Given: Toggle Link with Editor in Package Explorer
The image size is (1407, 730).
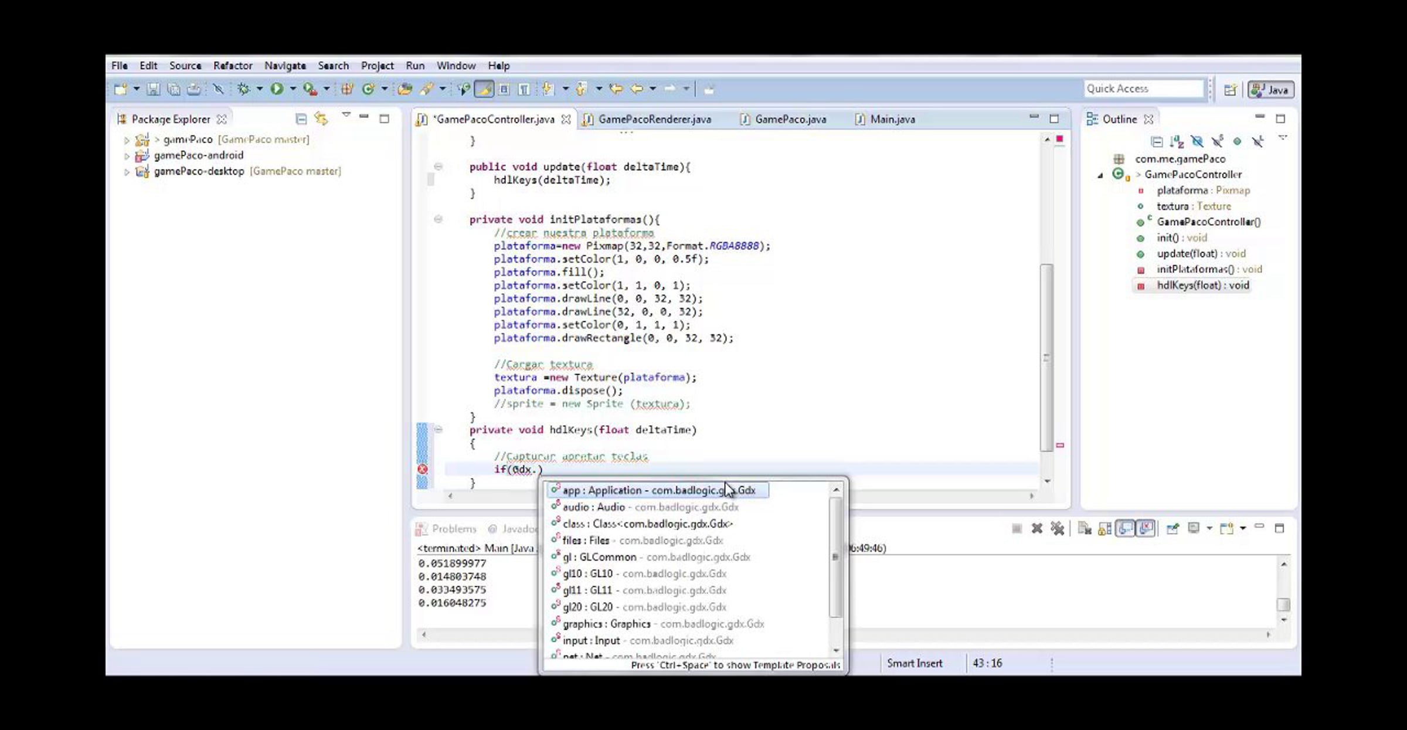Looking at the screenshot, I should [x=321, y=119].
